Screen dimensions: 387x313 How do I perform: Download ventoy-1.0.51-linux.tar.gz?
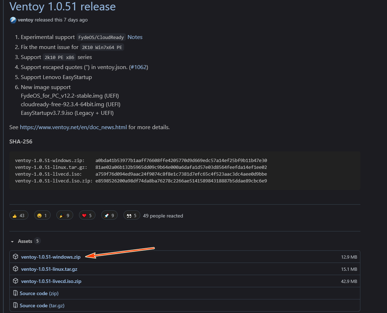click(x=49, y=269)
